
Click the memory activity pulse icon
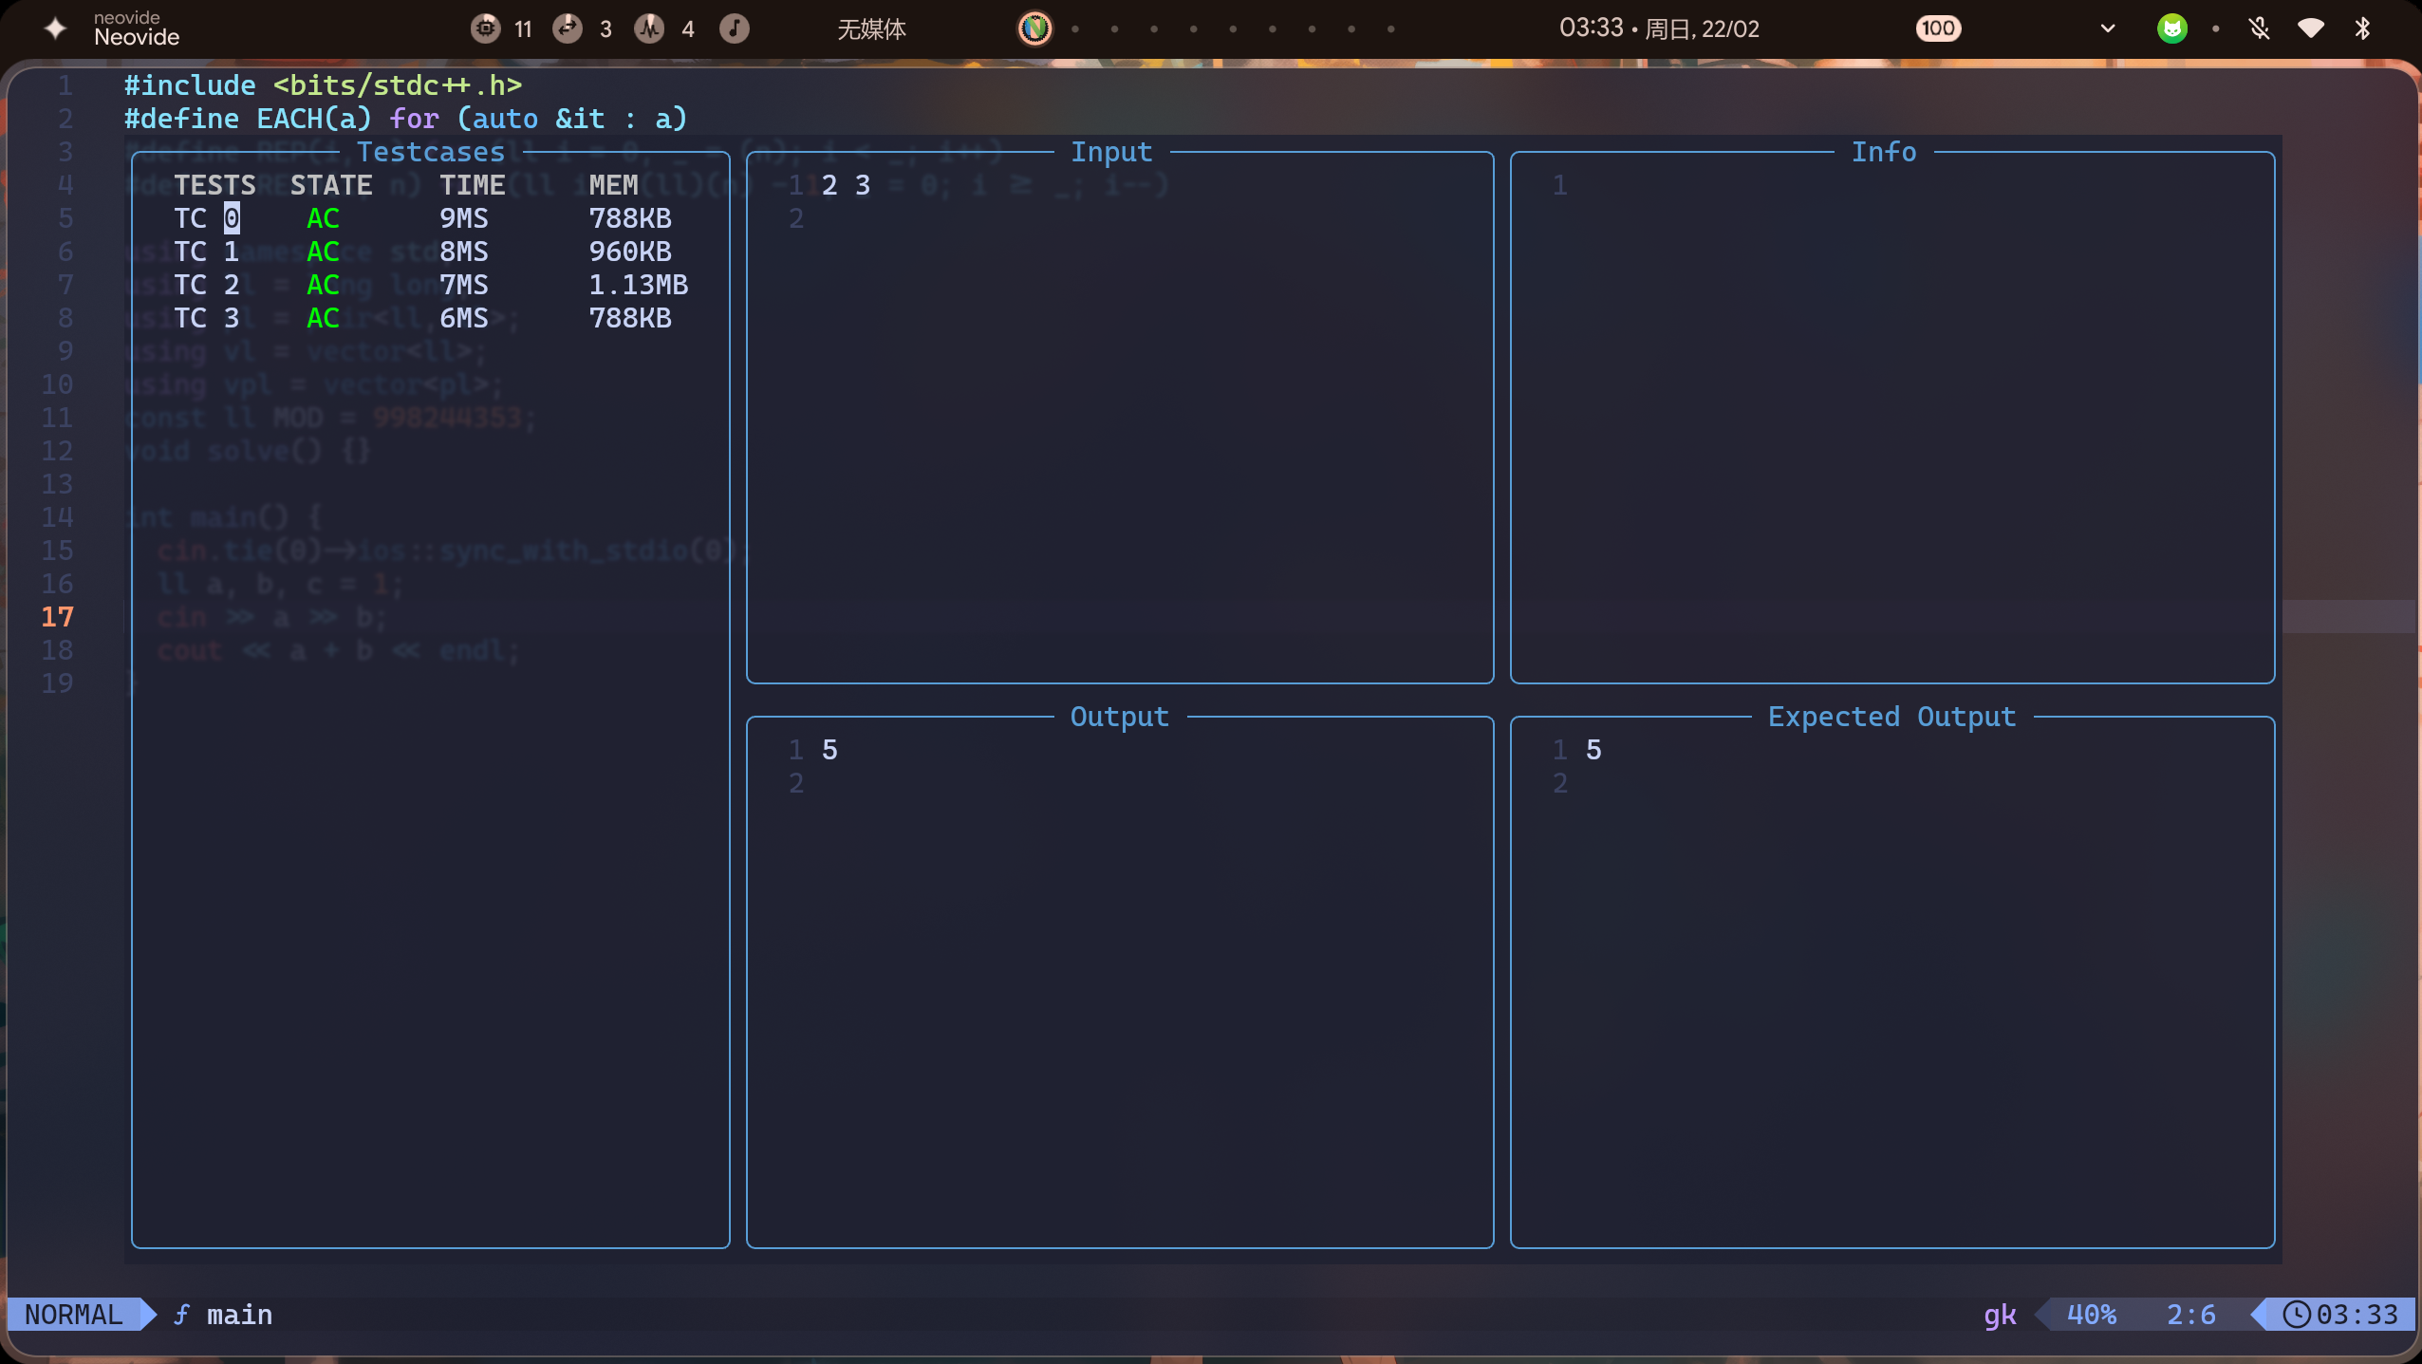pos(649,28)
